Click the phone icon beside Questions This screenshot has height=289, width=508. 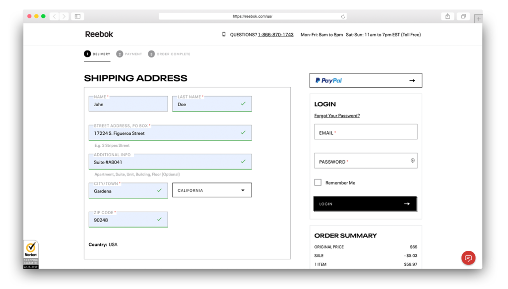224,34
